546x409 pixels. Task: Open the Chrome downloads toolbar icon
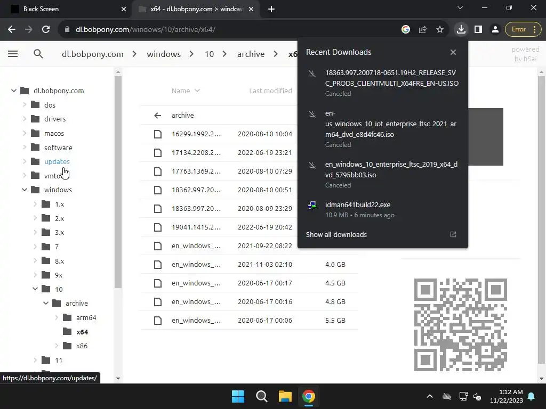pos(461,30)
